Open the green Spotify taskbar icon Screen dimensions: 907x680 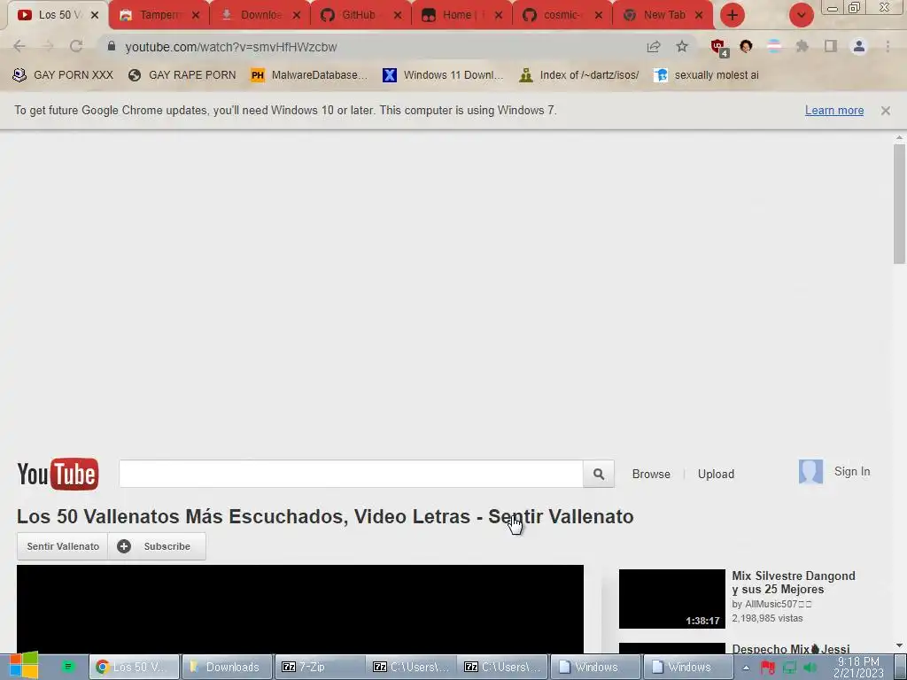(67, 667)
